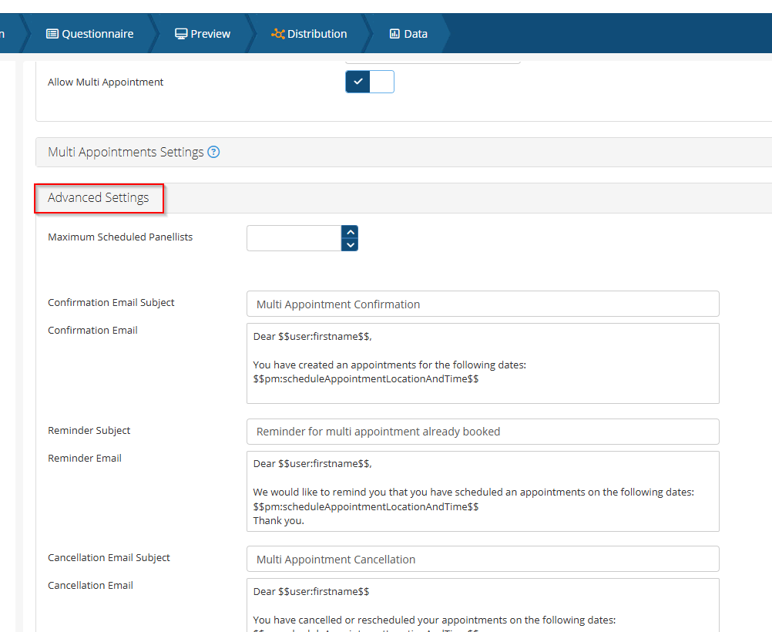772x632 pixels.
Task: Increase Maximum Scheduled Panellists with up arrow
Action: 350,232
